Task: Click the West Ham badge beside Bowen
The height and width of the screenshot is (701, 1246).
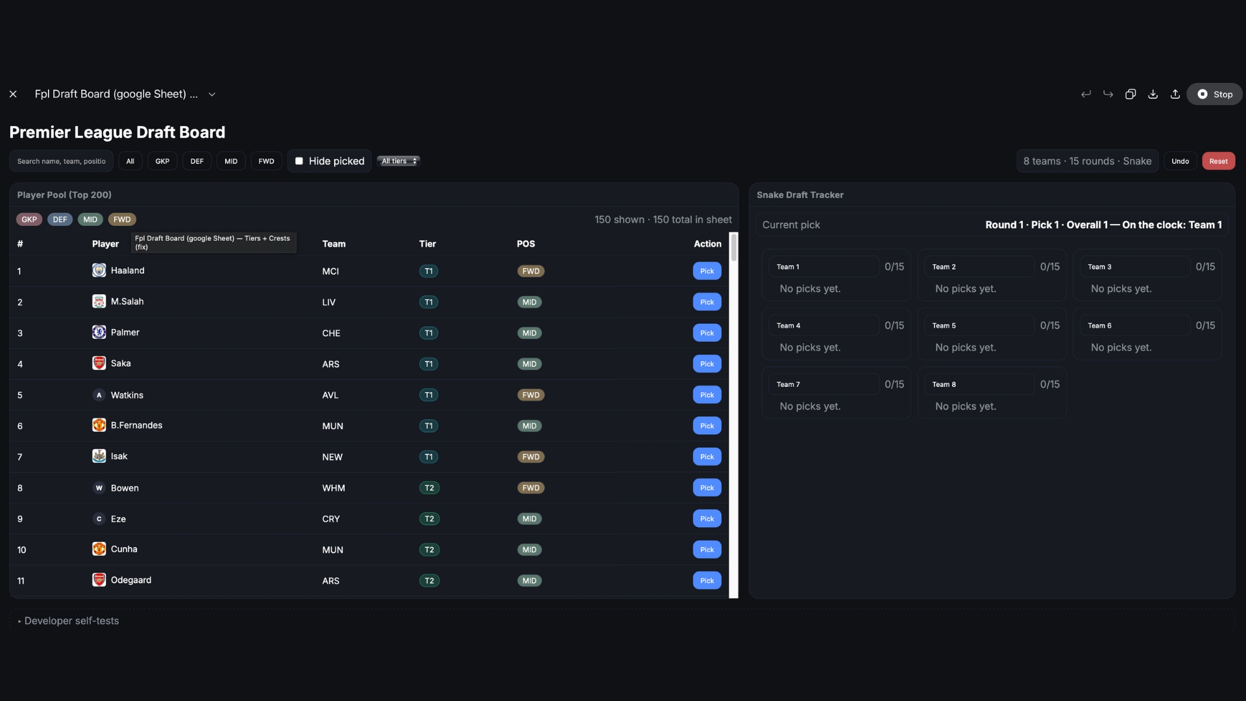Action: [99, 487]
